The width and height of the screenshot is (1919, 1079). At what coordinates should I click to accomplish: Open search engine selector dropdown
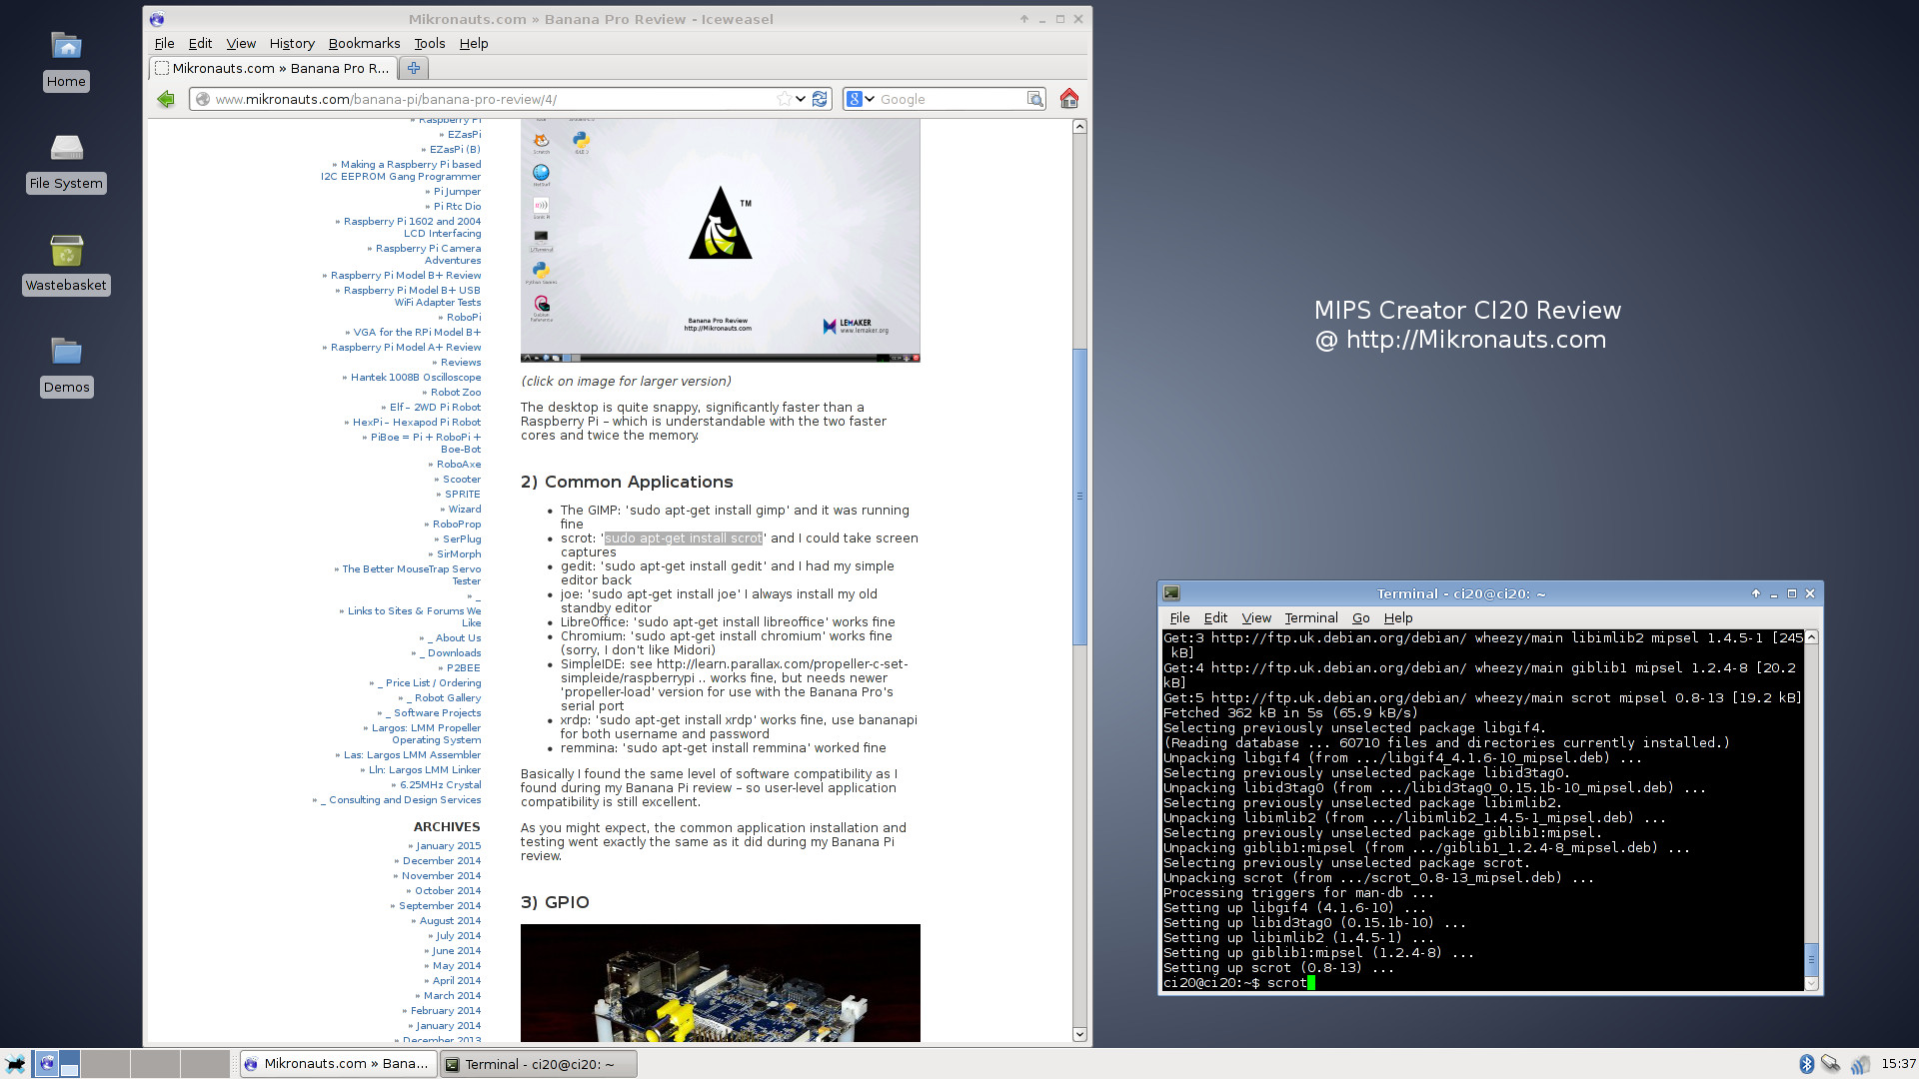[861, 99]
